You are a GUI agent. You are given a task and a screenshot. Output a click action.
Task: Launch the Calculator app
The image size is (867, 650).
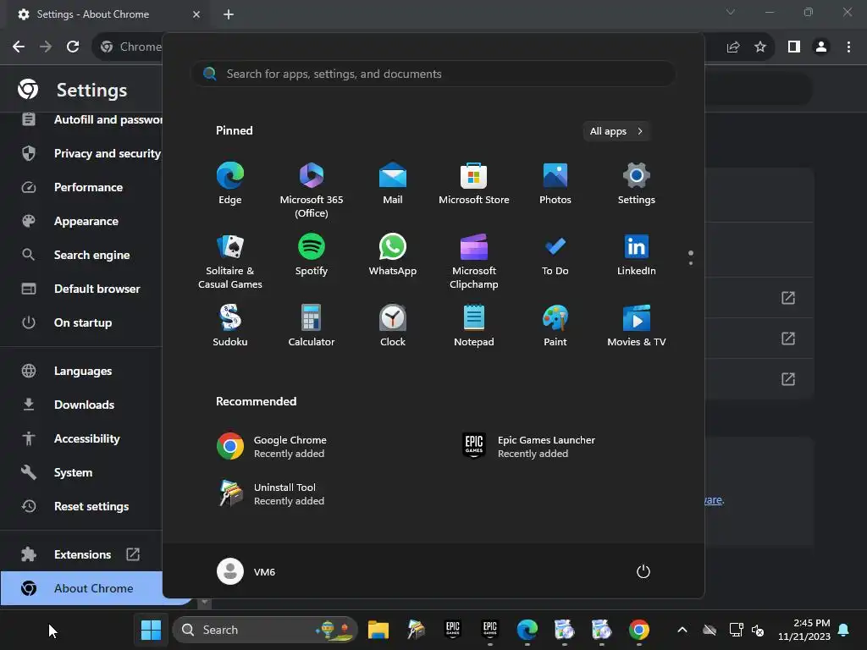click(312, 325)
